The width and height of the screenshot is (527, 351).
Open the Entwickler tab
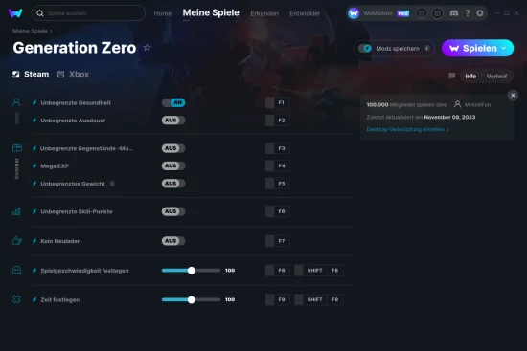[x=305, y=13]
